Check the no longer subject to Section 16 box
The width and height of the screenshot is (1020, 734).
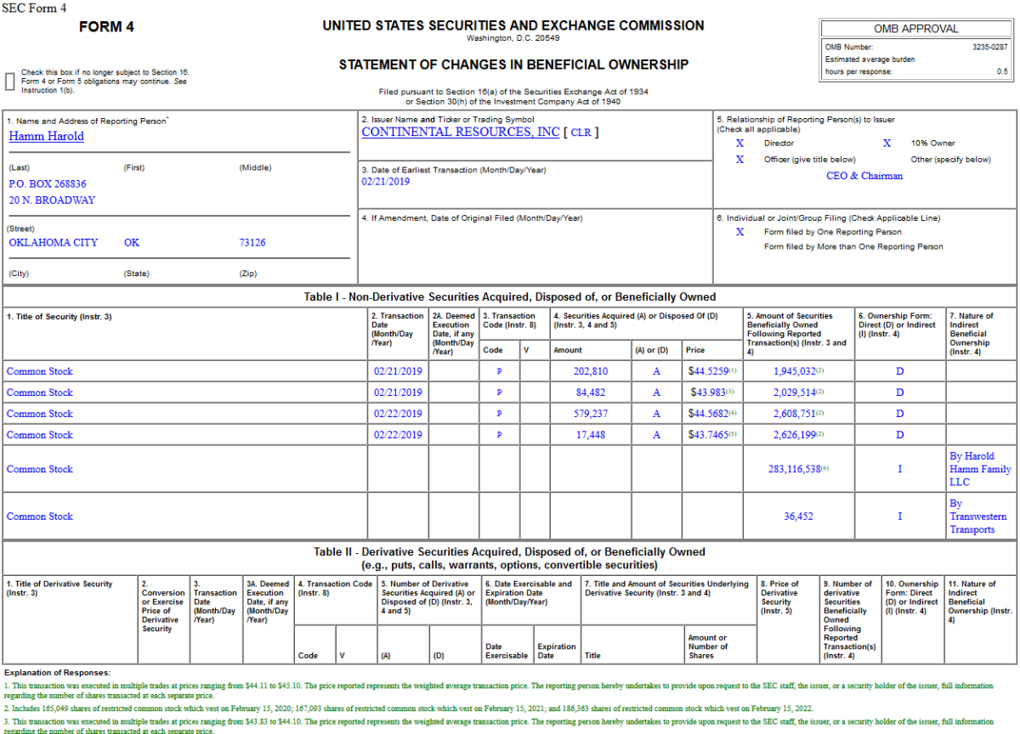[10, 82]
